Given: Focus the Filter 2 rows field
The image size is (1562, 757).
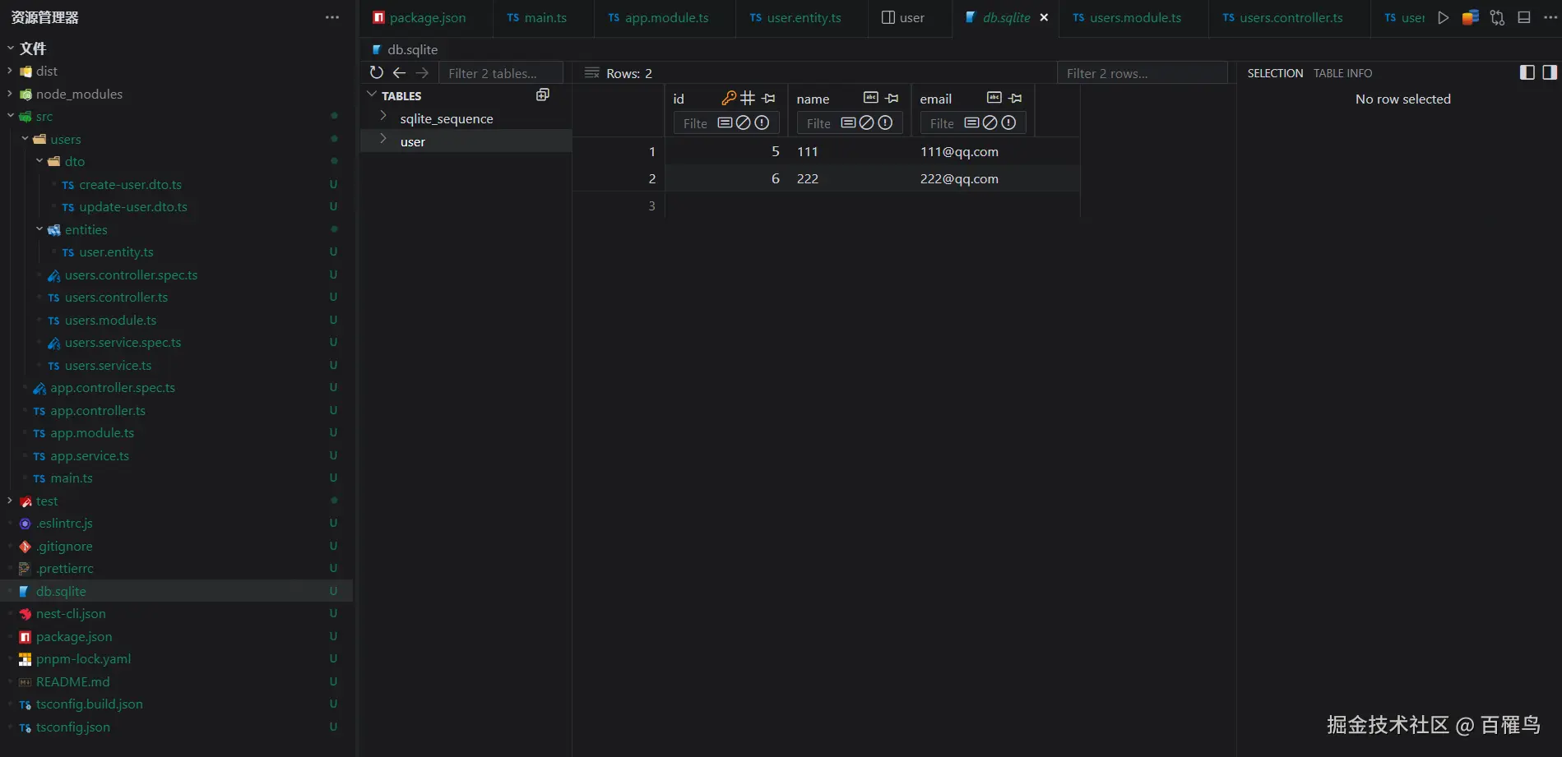Looking at the screenshot, I should [x=1142, y=73].
